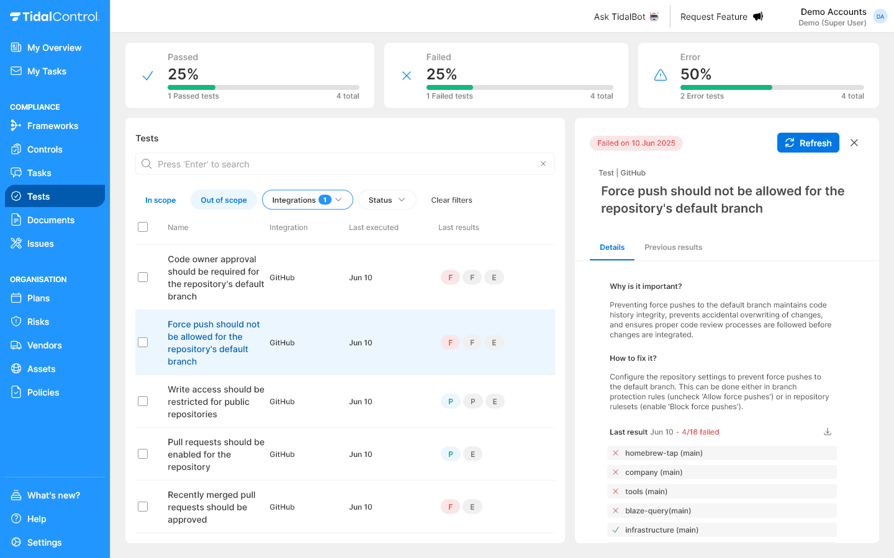Expand the Status filter dropdown
This screenshot has height=558, width=894.
tap(387, 200)
